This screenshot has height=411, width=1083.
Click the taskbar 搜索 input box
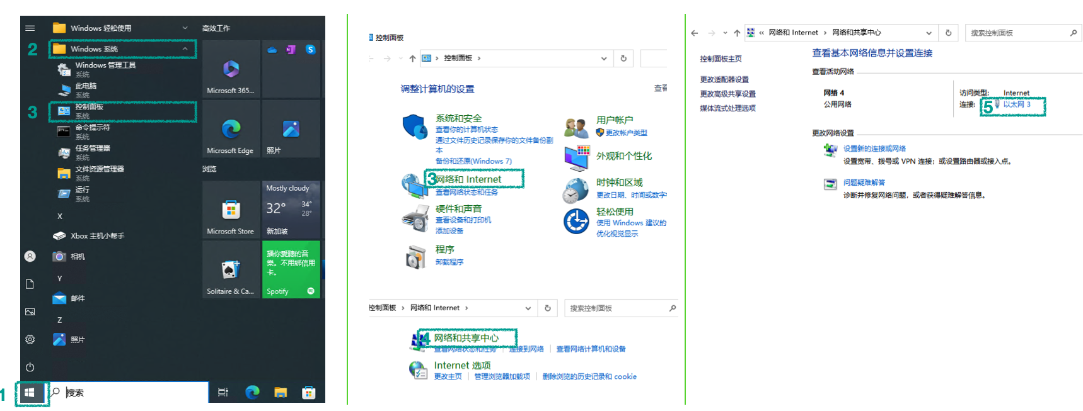136,393
